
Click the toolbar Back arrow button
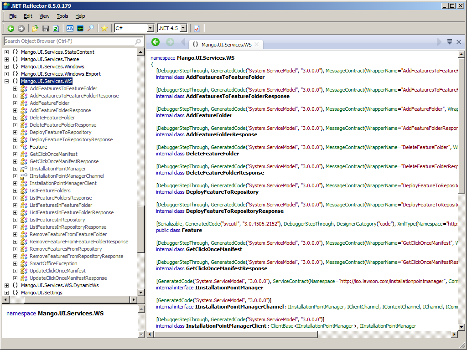[11, 28]
